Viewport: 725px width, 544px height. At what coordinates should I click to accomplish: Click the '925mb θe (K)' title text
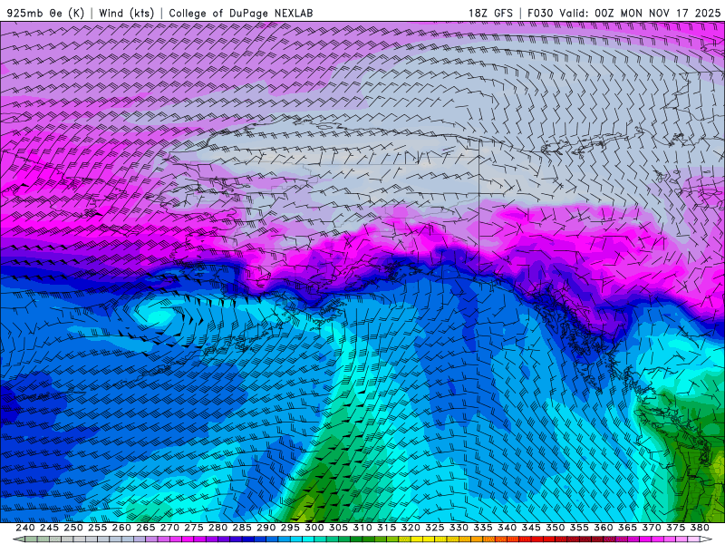pos(45,13)
